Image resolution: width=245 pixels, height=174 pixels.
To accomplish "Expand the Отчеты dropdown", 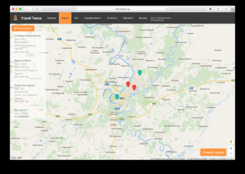I will click(112, 18).
